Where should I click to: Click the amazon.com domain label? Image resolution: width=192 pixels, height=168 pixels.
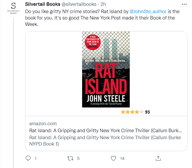pyautogui.click(x=43, y=123)
